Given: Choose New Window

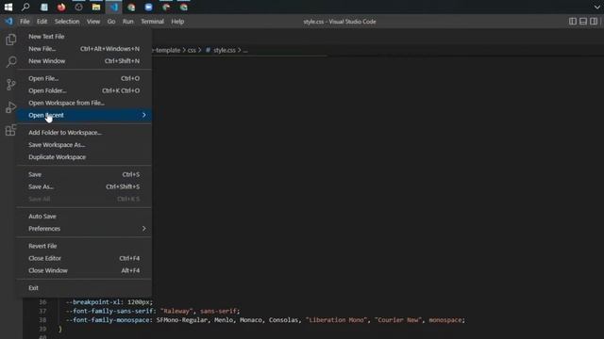Looking at the screenshot, I should click(x=84, y=61).
